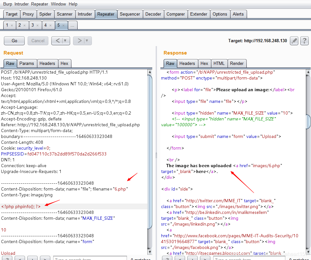Click the filename 6.php in request

tap(120, 189)
